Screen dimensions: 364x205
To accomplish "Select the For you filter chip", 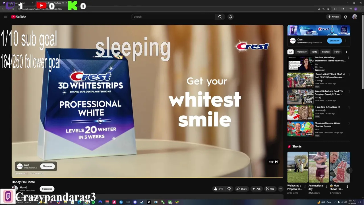I will 338,52.
